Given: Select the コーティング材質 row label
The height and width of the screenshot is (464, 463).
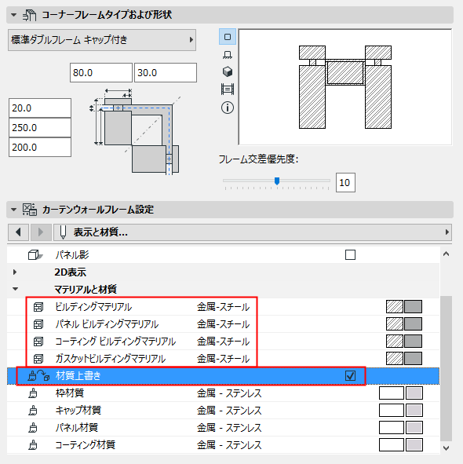Looking at the screenshot, I should click(86, 445).
